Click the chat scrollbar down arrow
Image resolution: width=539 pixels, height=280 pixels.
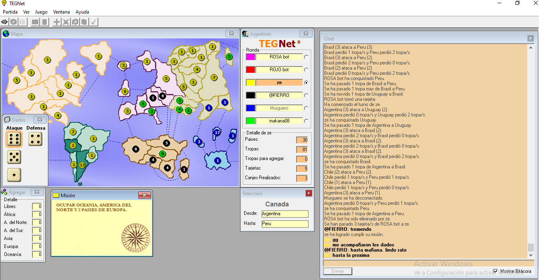[531, 255]
